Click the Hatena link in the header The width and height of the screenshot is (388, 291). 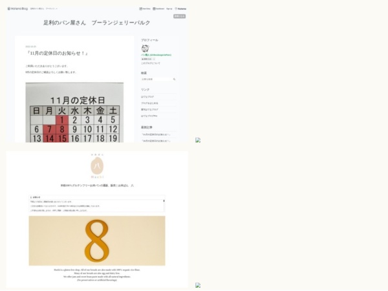[x=180, y=8]
